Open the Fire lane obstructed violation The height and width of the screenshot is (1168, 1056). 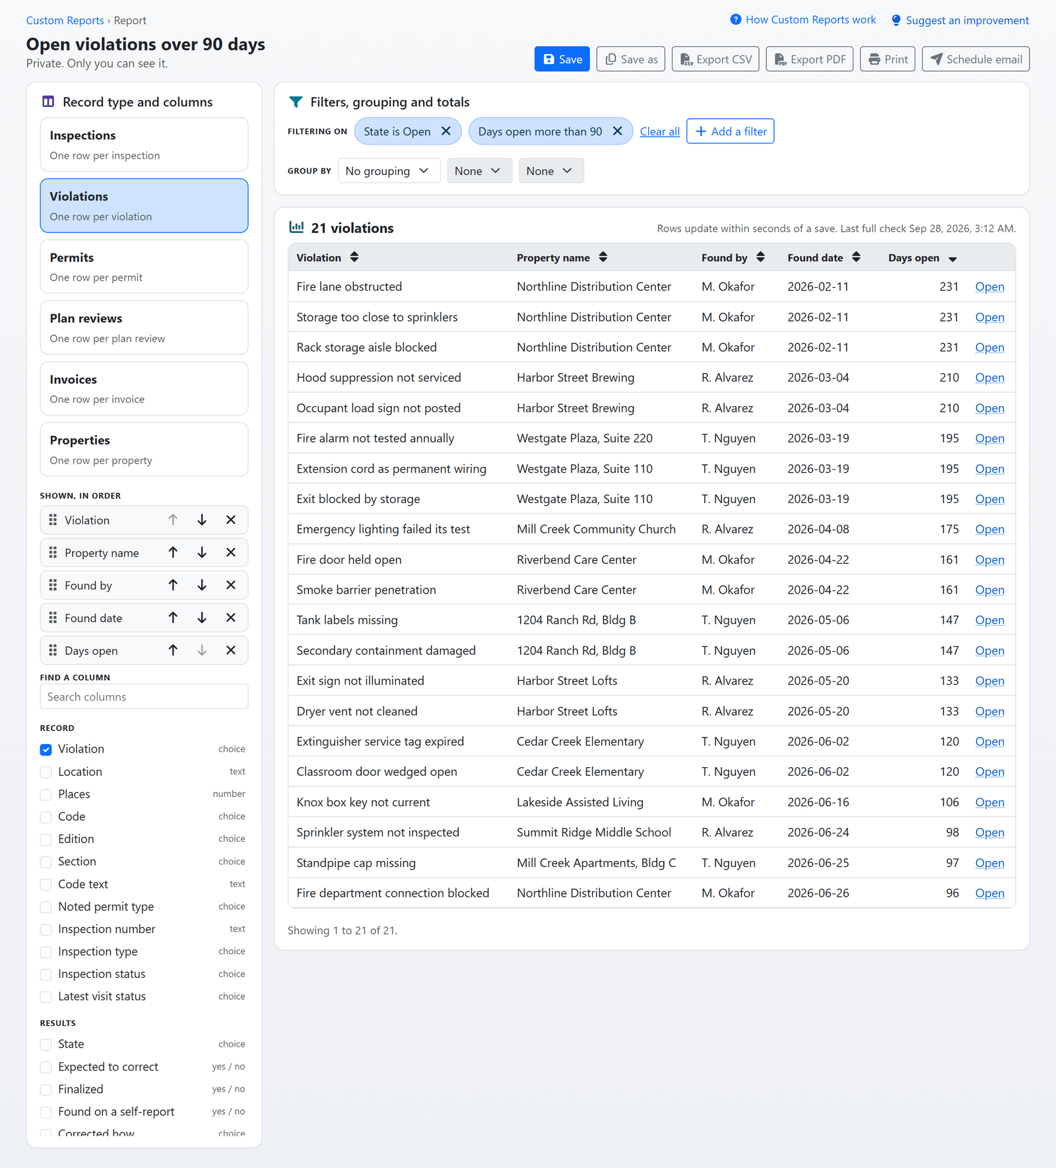pyautogui.click(x=990, y=287)
